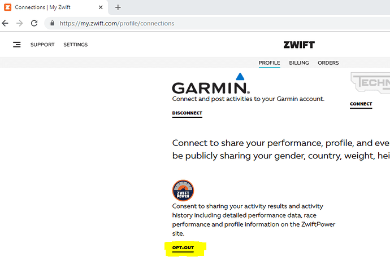390x265 pixels.
Task: Switch to the BILLING tab
Action: pyautogui.click(x=299, y=63)
